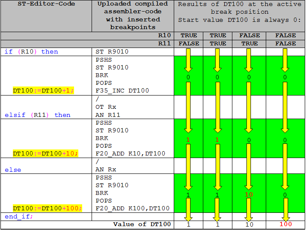Click R10 'FALSE' cell above R11 'TRUE'
306x230 pixels.
click(250, 36)
